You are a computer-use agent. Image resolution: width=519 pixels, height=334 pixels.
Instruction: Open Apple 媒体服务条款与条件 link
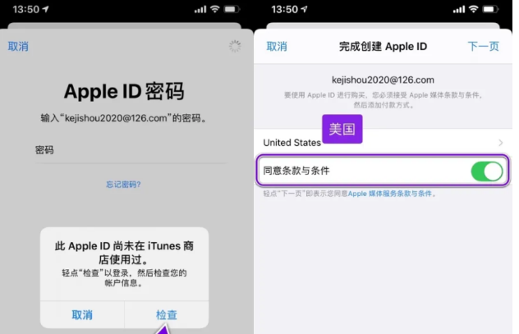click(x=390, y=194)
